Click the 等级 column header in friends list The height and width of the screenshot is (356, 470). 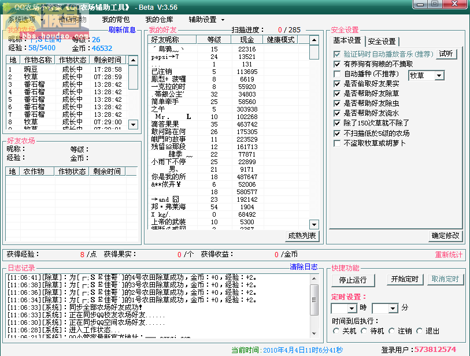pyautogui.click(x=214, y=40)
